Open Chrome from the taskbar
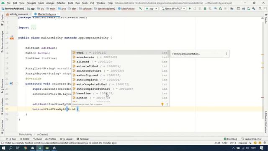The image size is (268, 151). point(25,148)
